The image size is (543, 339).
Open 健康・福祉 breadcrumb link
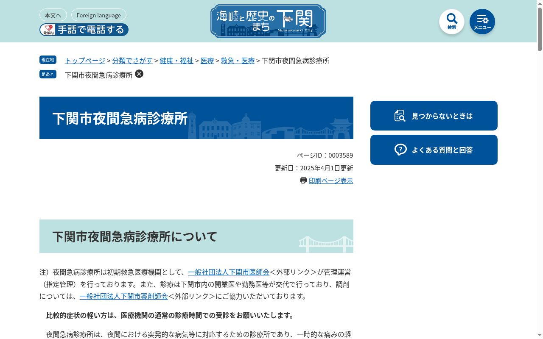pos(176,61)
